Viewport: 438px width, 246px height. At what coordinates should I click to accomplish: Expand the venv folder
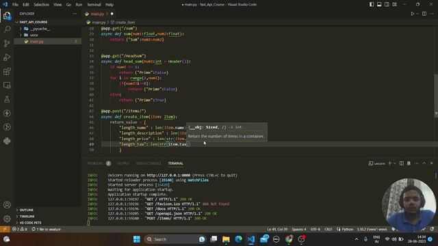point(47,35)
